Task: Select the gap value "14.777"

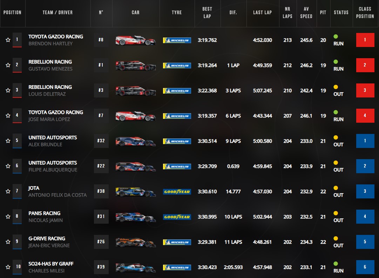Action: (x=233, y=191)
